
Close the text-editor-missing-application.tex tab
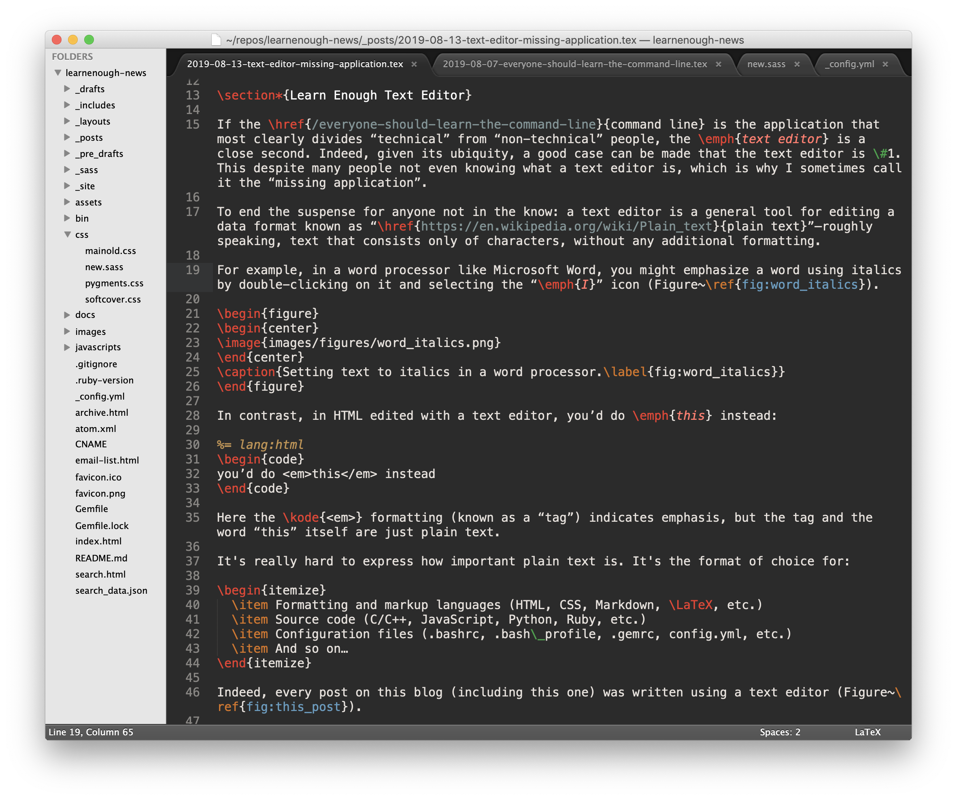tap(414, 64)
